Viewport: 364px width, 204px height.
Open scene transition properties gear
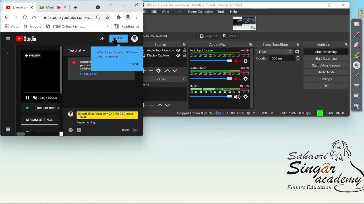297,52
